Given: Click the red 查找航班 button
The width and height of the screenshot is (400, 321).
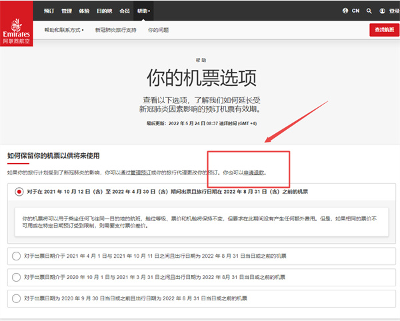Looking at the screenshot, I should [x=384, y=30].
